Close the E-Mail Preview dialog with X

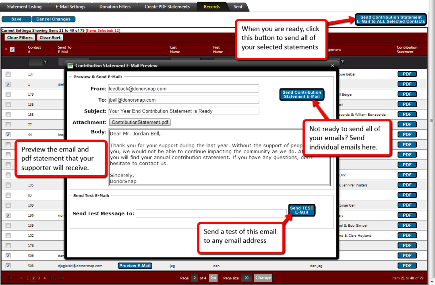(332, 66)
